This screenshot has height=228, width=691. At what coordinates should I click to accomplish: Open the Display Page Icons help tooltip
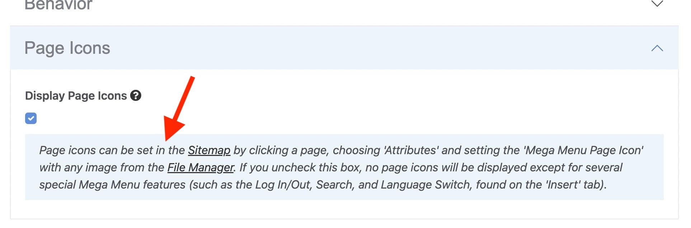click(x=136, y=96)
